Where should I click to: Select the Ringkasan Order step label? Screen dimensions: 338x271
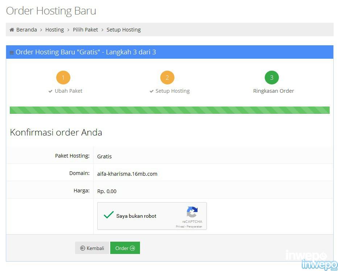273,91
